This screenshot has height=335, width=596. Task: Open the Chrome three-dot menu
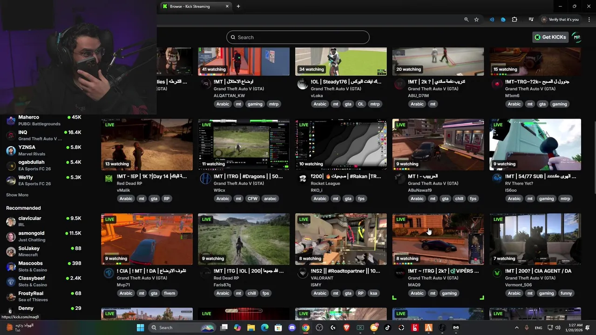pyautogui.click(x=589, y=20)
